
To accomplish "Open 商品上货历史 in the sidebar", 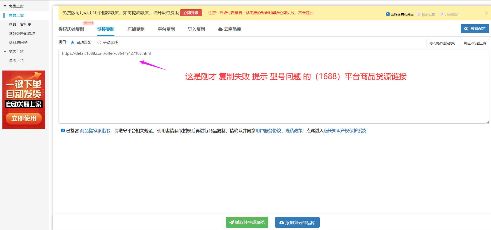I will tap(20, 24).
